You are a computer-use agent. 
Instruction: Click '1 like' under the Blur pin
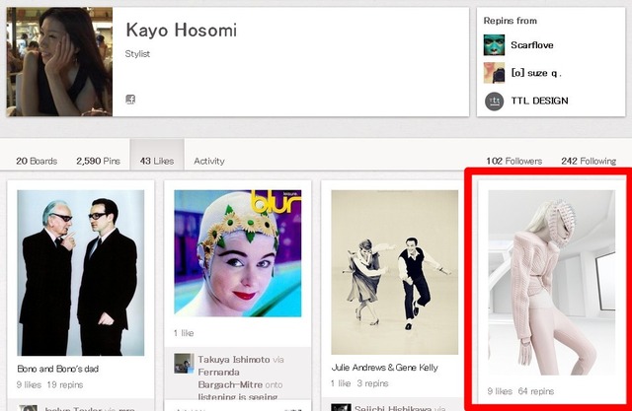coord(184,333)
